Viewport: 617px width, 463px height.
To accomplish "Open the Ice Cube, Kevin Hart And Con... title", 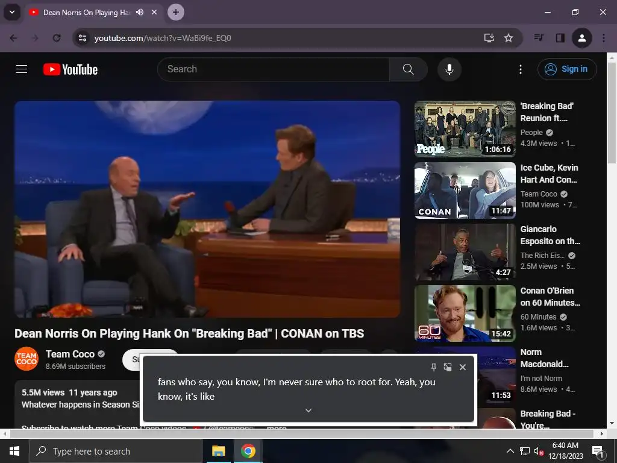I will pos(549,174).
